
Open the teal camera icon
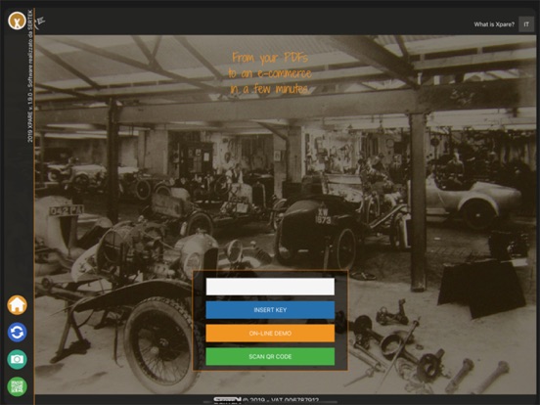tap(17, 359)
